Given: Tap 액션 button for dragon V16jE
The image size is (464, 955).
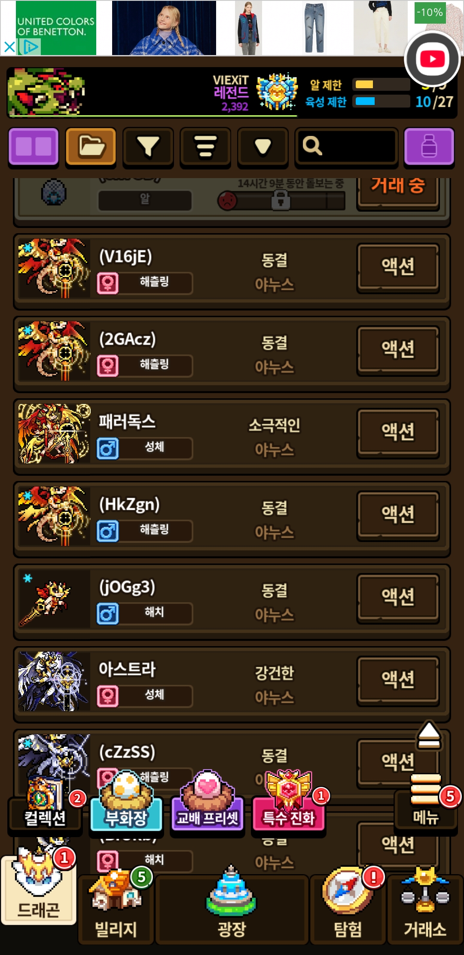Looking at the screenshot, I should (398, 267).
